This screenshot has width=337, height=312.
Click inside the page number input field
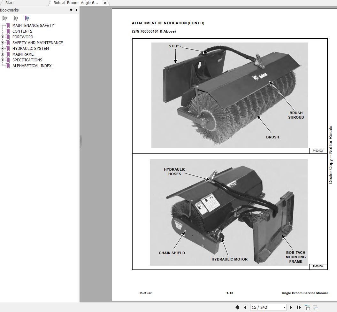[265, 307]
